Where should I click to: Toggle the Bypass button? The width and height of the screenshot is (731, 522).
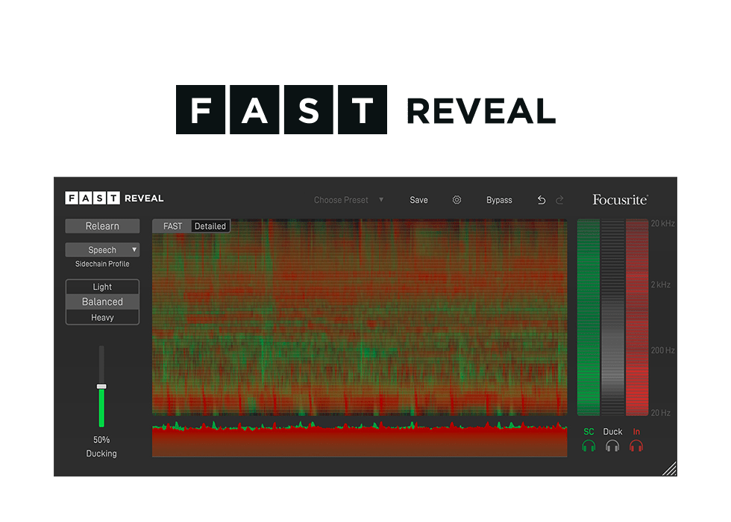coord(499,200)
